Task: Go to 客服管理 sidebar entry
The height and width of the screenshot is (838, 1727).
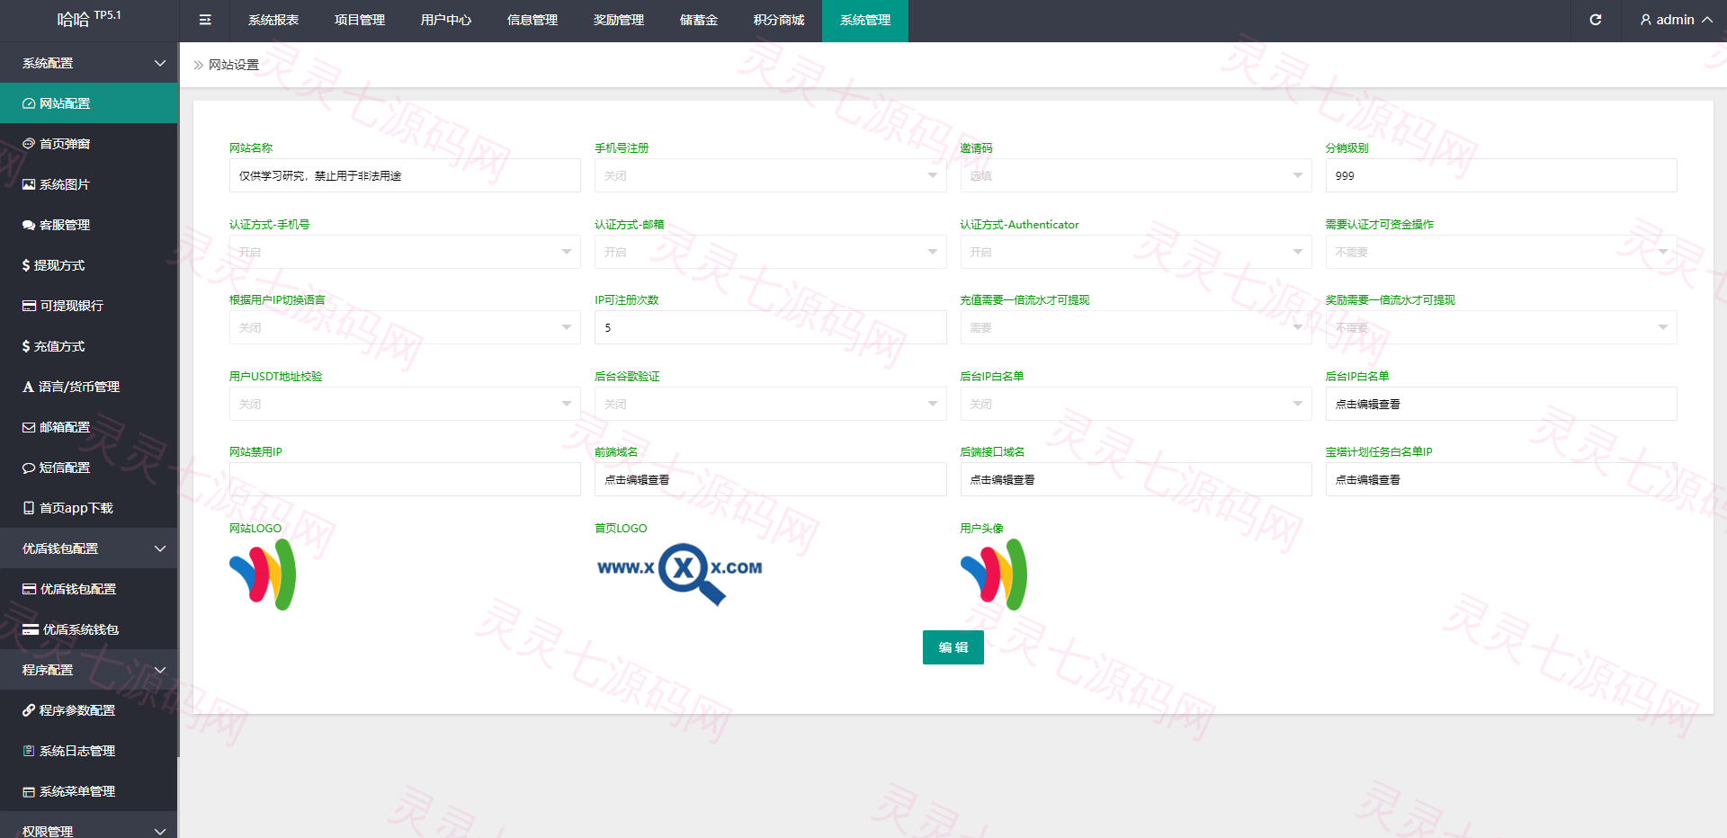Action: click(89, 225)
